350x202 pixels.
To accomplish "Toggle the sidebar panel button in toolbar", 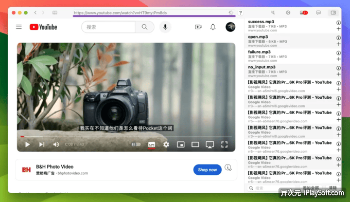I will coord(333,13).
